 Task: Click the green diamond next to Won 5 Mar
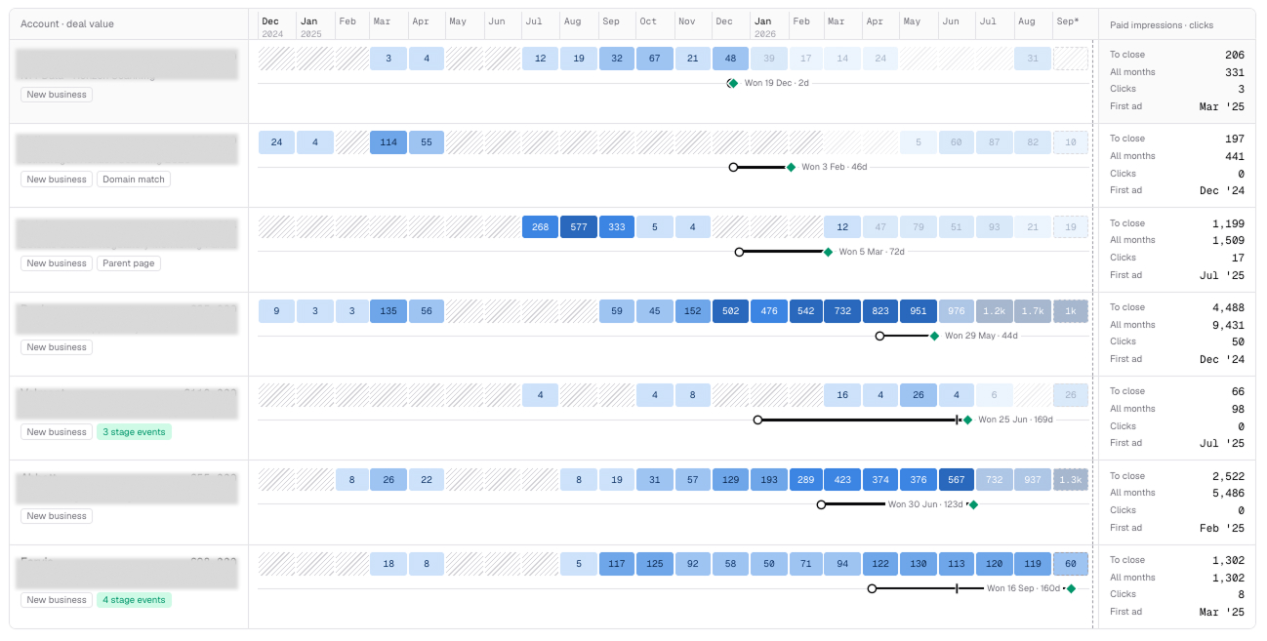pos(828,252)
